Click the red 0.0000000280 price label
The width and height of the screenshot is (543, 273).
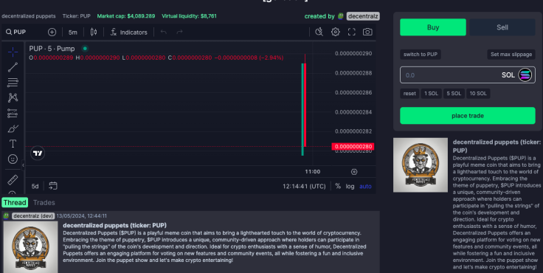(353, 147)
